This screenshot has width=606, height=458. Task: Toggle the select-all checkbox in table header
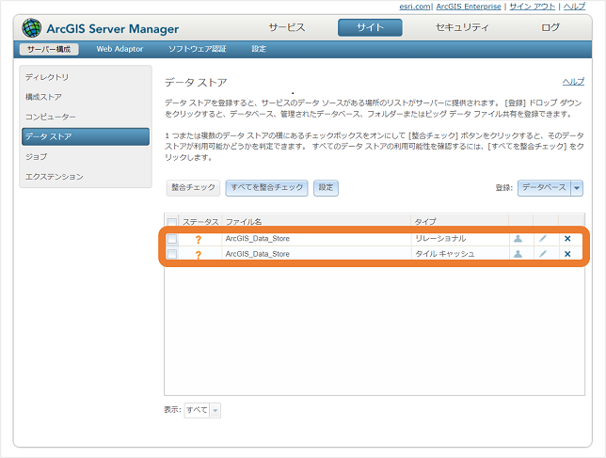[x=172, y=222]
